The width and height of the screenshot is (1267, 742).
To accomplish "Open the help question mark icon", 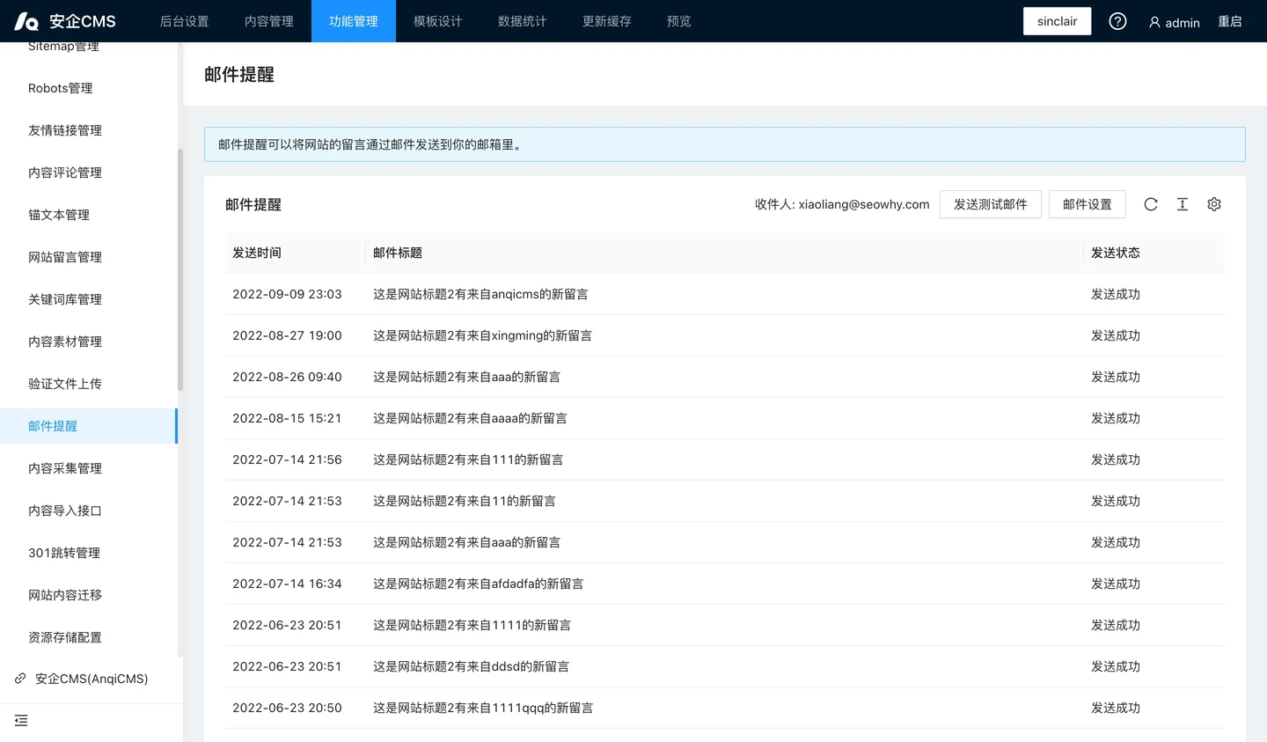I will click(x=1117, y=21).
